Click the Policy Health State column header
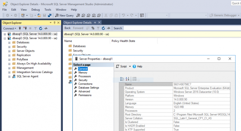The image size is (241, 131). pos(134,41)
